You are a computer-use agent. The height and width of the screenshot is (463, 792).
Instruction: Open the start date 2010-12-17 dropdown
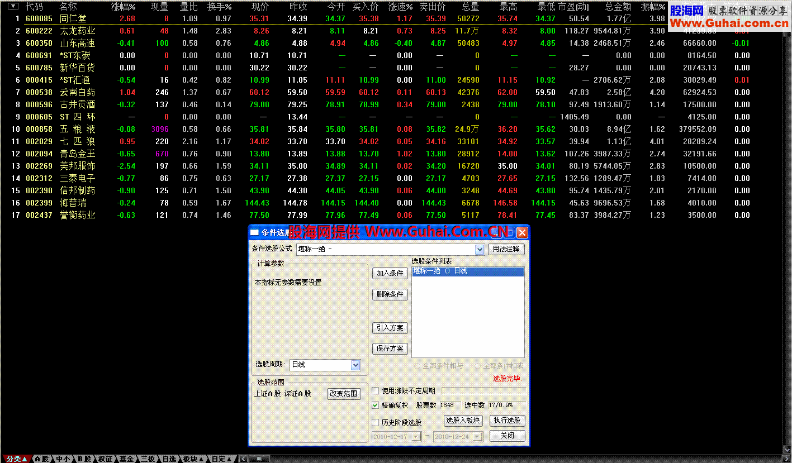(416, 437)
